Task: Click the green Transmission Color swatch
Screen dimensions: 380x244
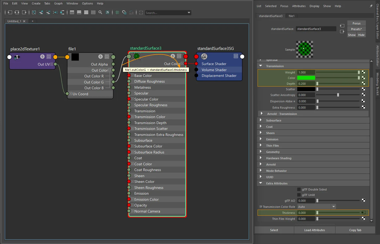Action: [x=306, y=78]
